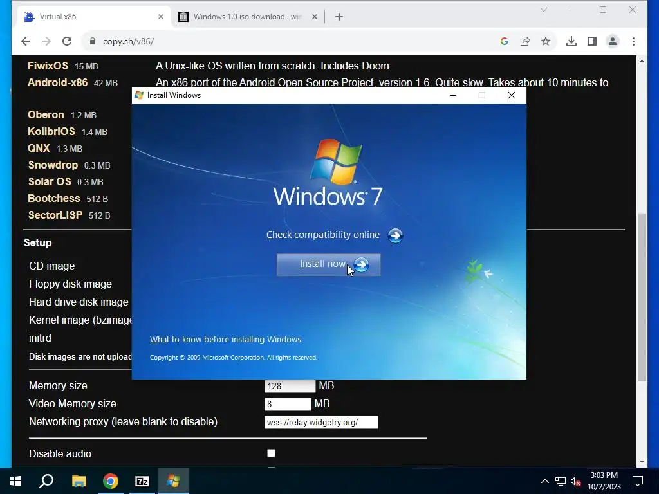
Task: Select the Setup heading
Action: [38, 242]
